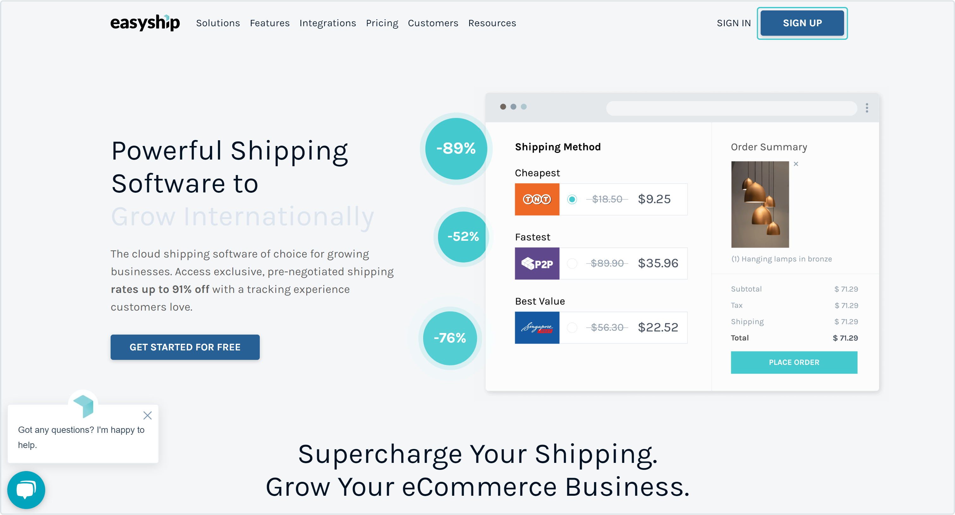Viewport: 955px width, 515px height.
Task: Expand the Resources menu
Action: pyautogui.click(x=492, y=23)
